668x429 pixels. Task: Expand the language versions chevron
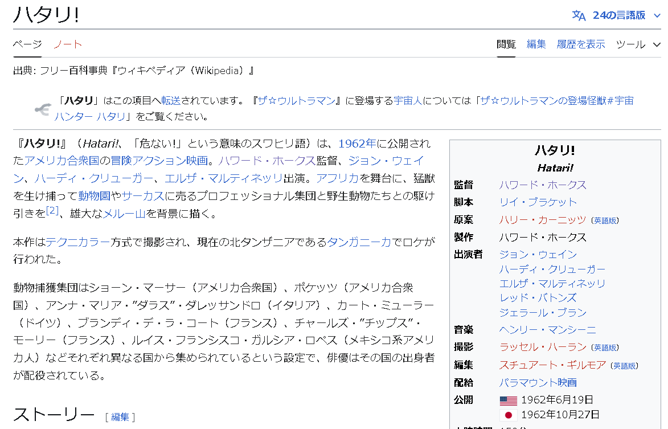tap(657, 16)
